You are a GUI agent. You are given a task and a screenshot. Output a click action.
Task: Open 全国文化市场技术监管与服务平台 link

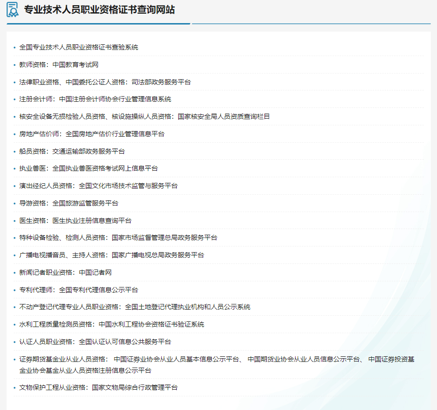(128, 186)
